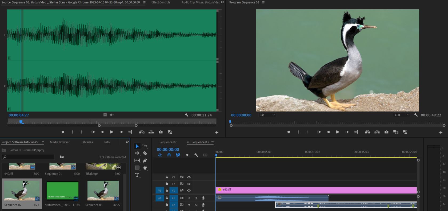Click Overwrite button in Source monitor
Image resolution: width=448 pixels, height=211 pixels.
point(151,132)
